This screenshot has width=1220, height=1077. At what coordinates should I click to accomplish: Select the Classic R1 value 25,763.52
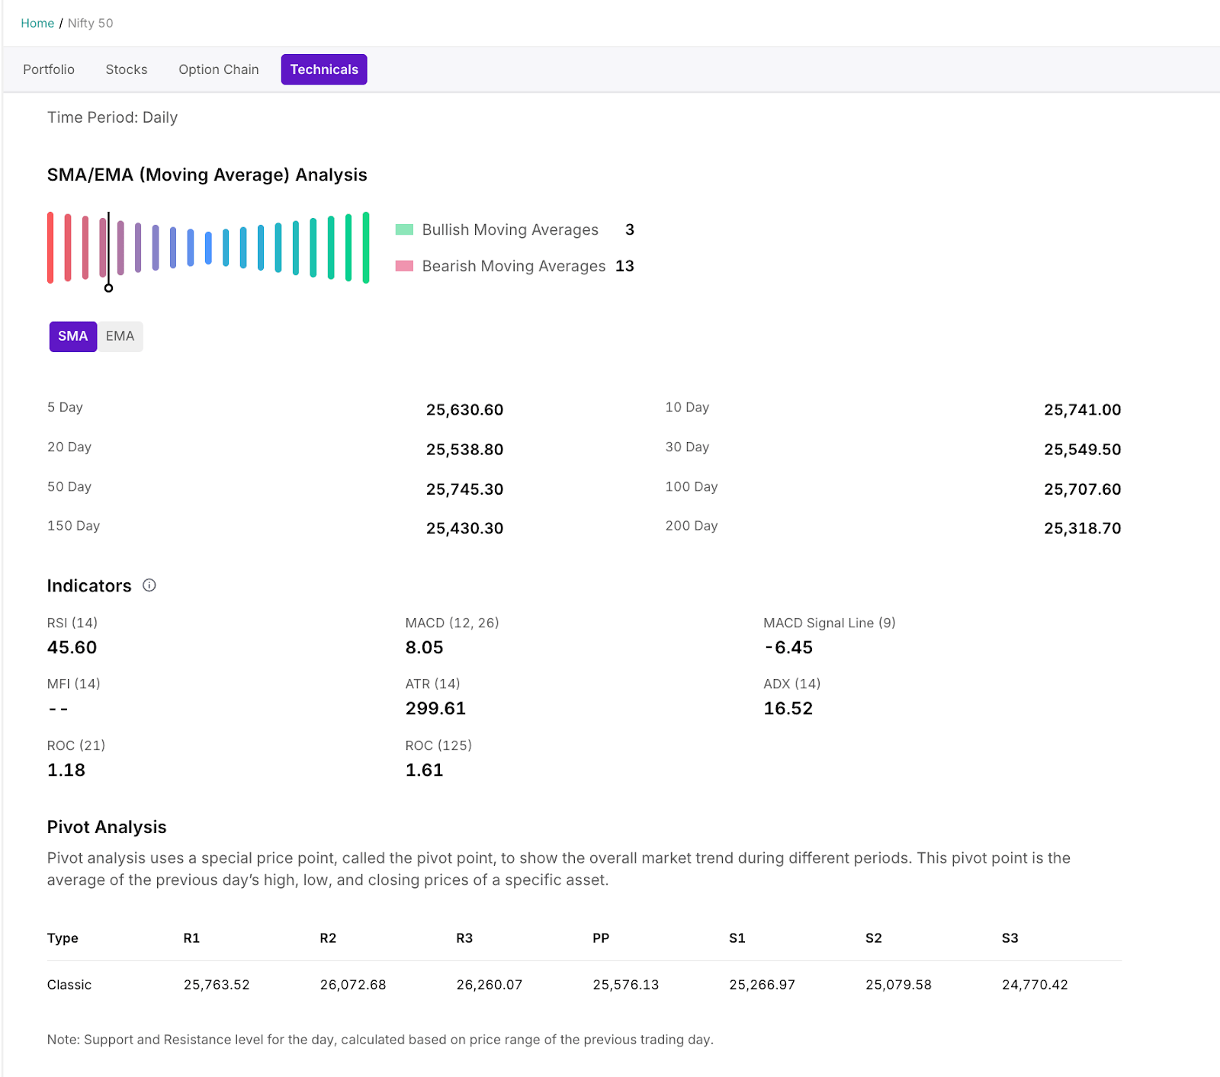point(217,985)
